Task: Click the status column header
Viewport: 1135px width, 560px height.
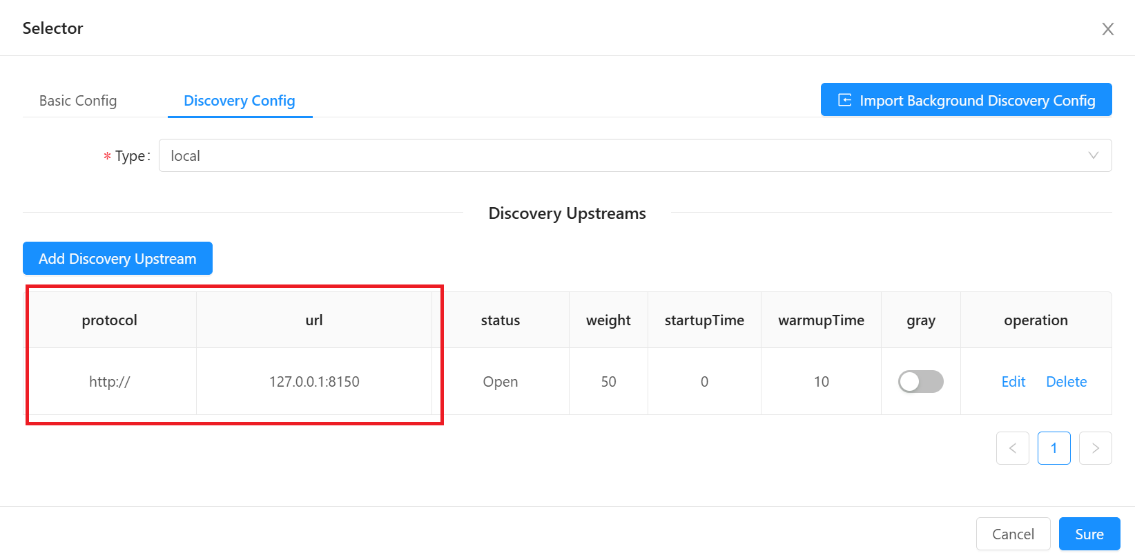Action: (x=500, y=320)
